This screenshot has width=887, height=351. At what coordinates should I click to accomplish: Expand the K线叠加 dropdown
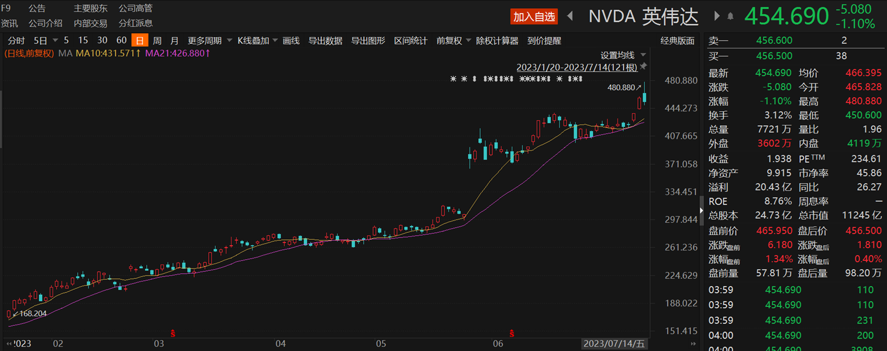(276, 40)
